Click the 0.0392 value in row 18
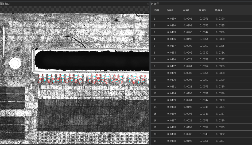 pyautogui.click(x=220, y=134)
